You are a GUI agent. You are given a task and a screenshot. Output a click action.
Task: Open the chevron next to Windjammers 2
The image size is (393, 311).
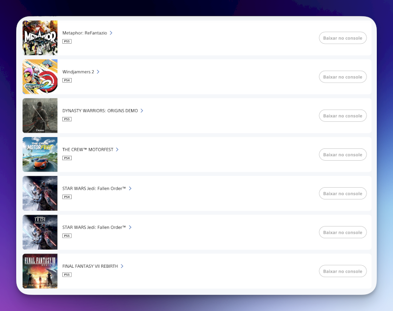(98, 72)
